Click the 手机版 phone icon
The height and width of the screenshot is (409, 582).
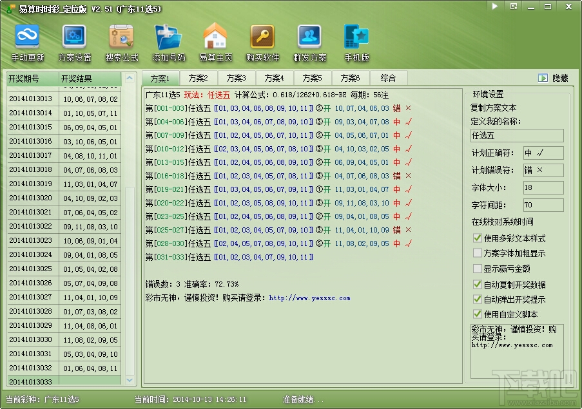[x=356, y=36]
